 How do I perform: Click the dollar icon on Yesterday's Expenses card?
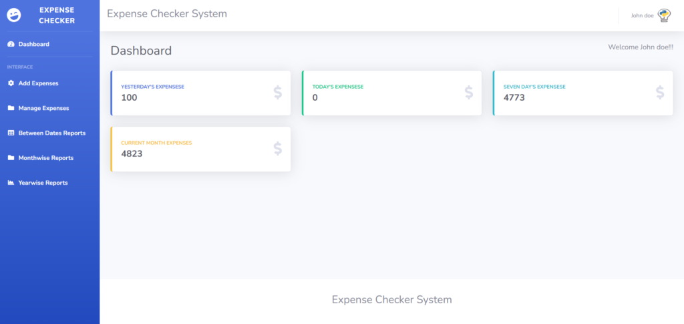[x=278, y=93]
